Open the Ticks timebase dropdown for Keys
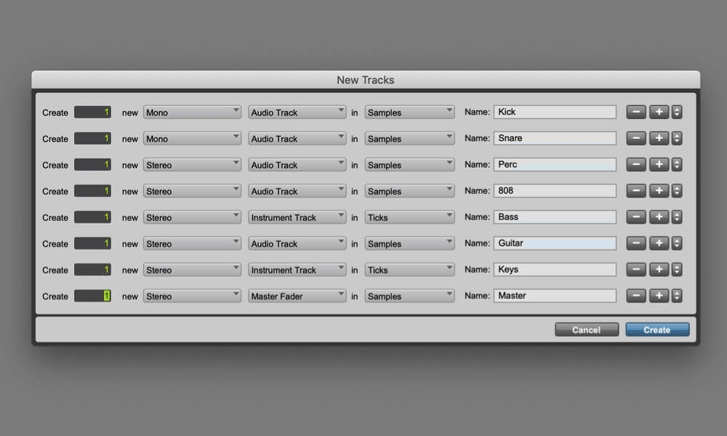The height and width of the screenshot is (436, 727). point(409,270)
